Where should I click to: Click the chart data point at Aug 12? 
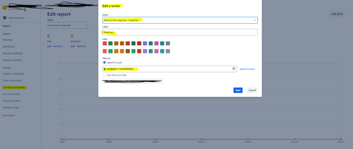point(294,139)
